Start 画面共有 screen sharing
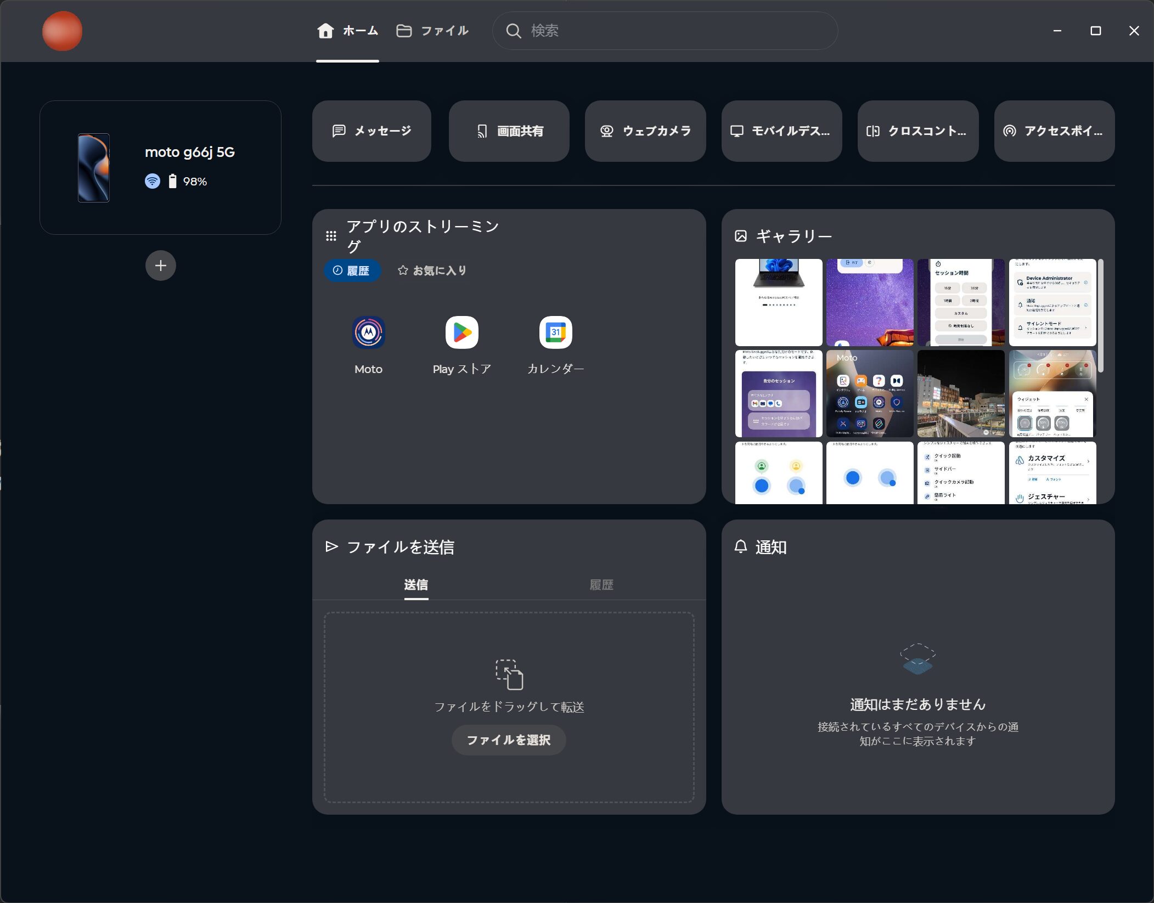The width and height of the screenshot is (1154, 903). point(509,131)
